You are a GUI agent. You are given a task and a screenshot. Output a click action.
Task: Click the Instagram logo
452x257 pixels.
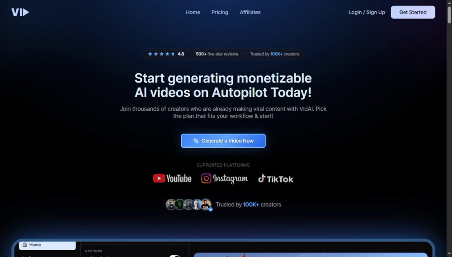[x=225, y=178]
